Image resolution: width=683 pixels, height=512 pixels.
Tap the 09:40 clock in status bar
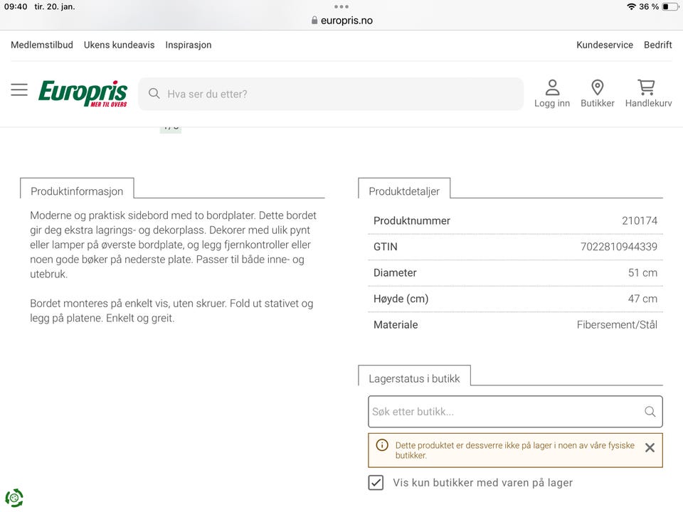16,6
